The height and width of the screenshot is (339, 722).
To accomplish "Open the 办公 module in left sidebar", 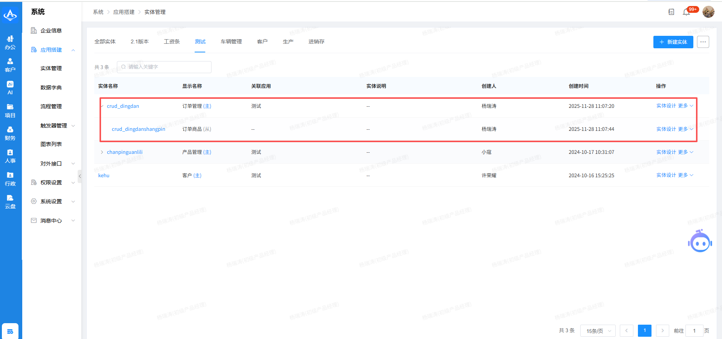I will [x=10, y=42].
